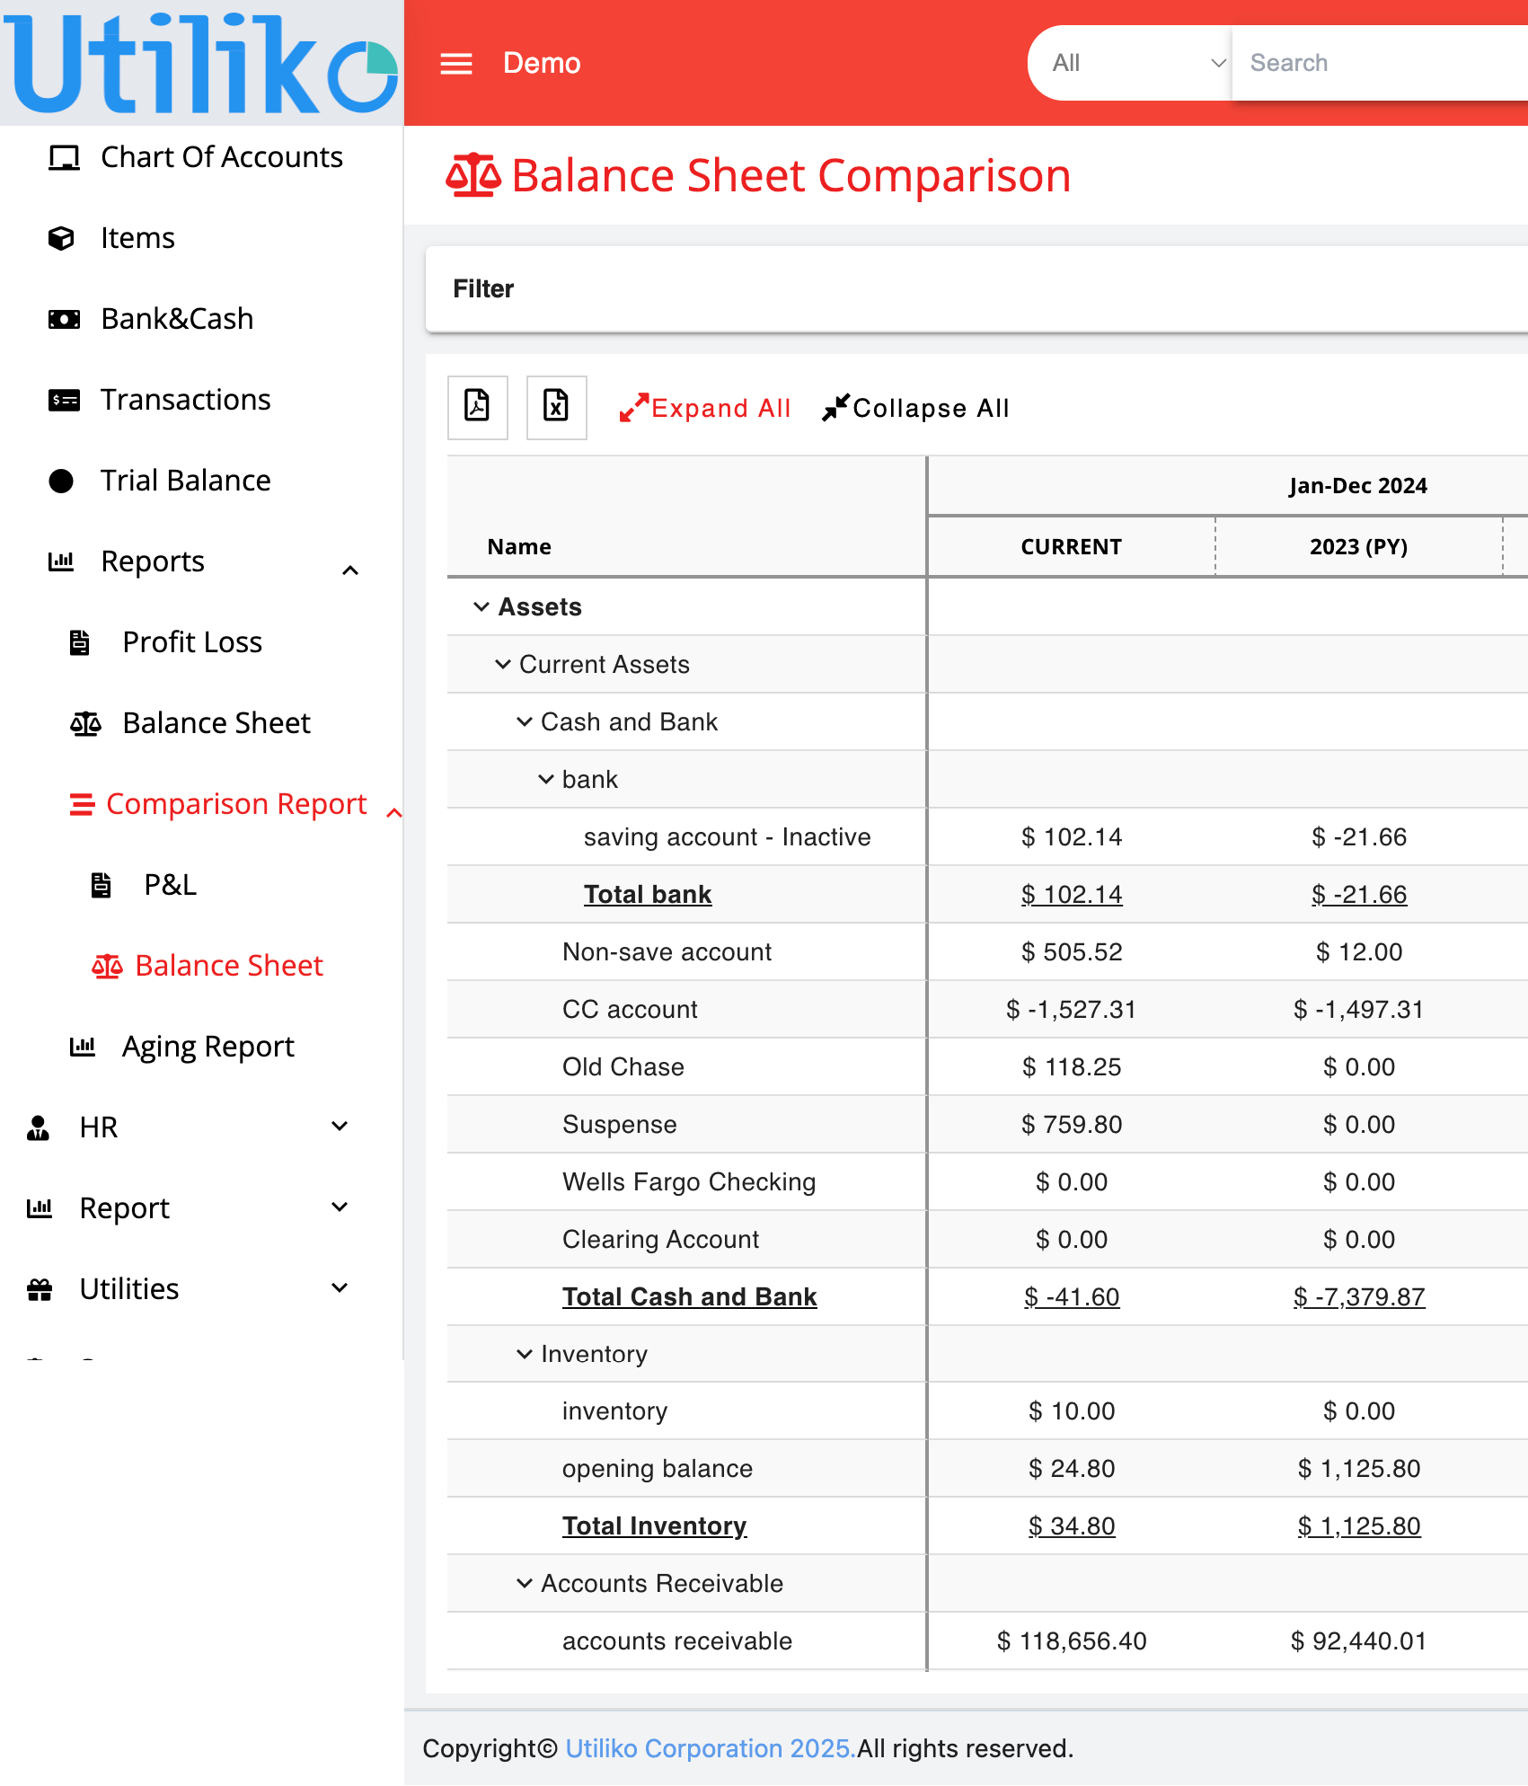Viewport: 1528px width, 1786px height.
Task: Click the Trial Balance circle icon
Action: pyautogui.click(x=61, y=481)
